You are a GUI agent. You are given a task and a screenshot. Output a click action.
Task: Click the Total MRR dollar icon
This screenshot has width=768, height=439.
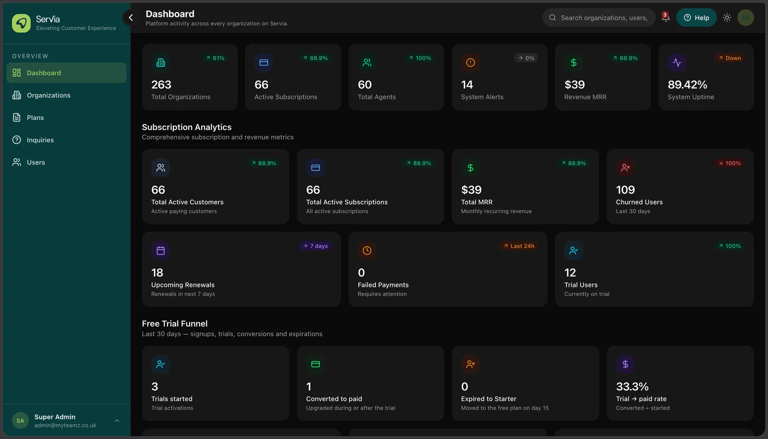[x=470, y=168]
